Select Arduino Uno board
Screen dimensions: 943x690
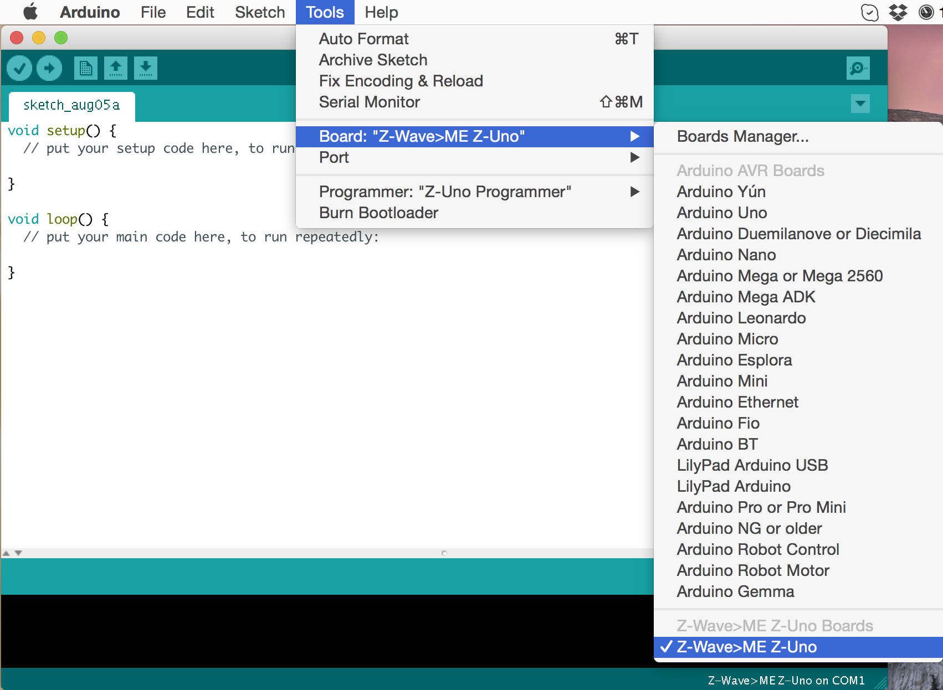tap(798, 213)
